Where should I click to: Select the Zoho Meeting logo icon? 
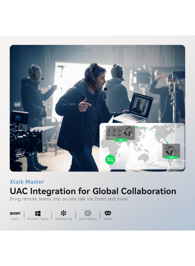tap(88, 213)
